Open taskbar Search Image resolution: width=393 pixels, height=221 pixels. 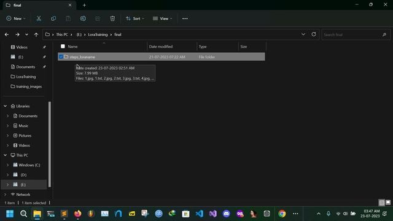(x=23, y=214)
